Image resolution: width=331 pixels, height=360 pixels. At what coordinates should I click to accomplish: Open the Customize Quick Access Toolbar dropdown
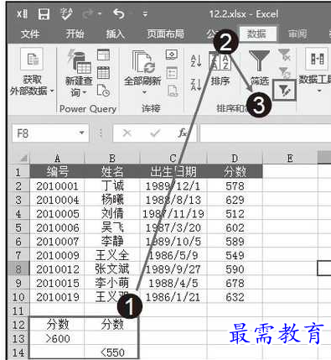pyautogui.click(x=145, y=13)
